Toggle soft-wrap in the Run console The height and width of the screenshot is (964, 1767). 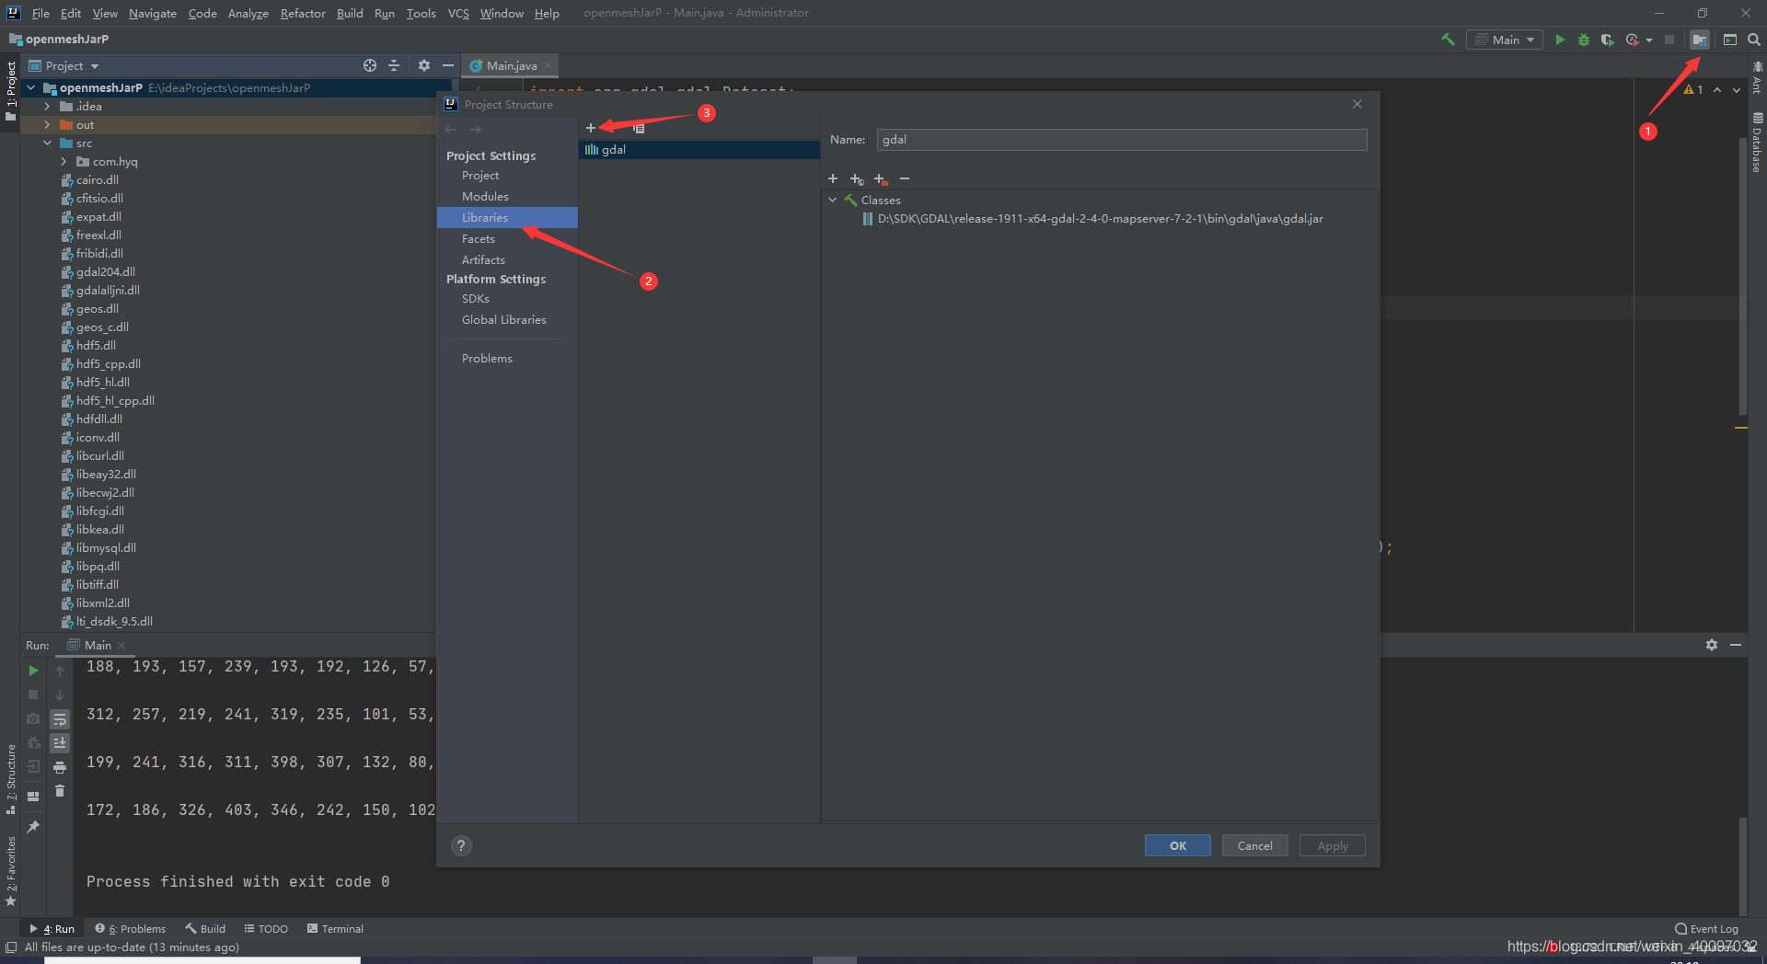(x=60, y=719)
